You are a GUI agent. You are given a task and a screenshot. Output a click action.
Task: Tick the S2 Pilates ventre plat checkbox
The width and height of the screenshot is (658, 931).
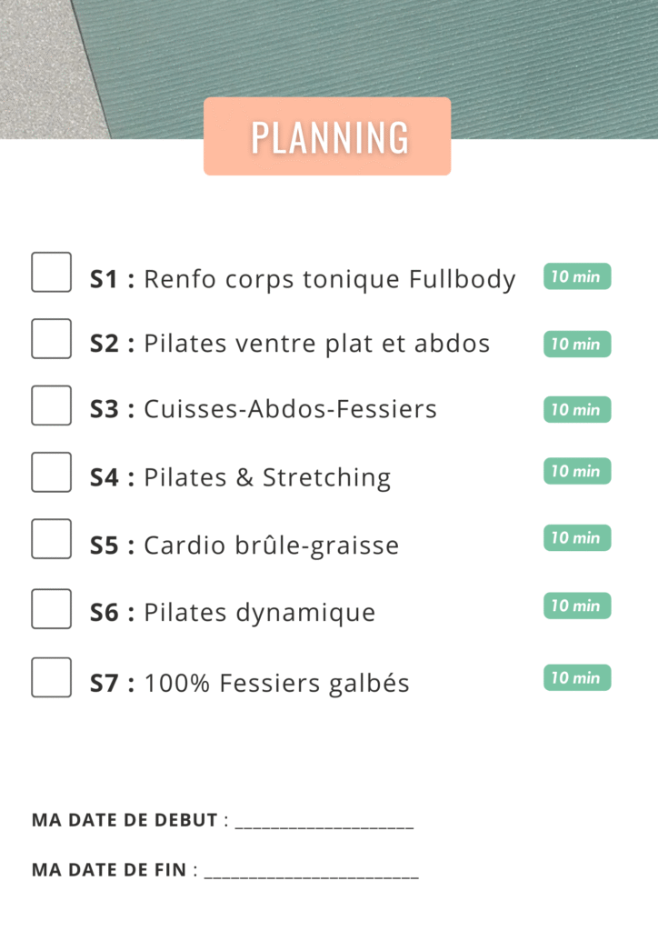tap(52, 339)
